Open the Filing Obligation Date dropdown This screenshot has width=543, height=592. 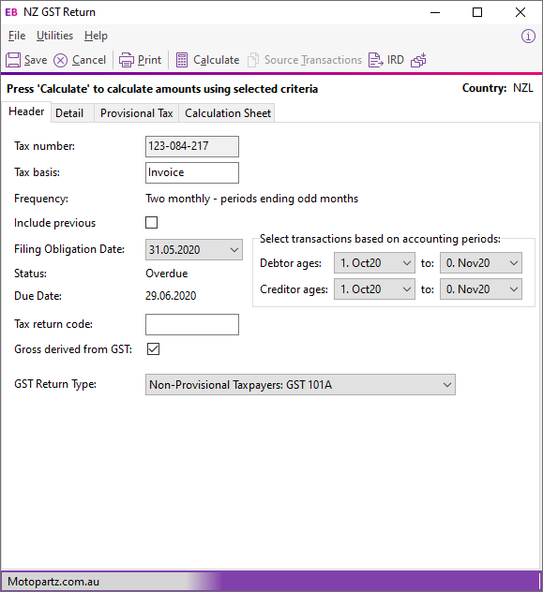194,249
